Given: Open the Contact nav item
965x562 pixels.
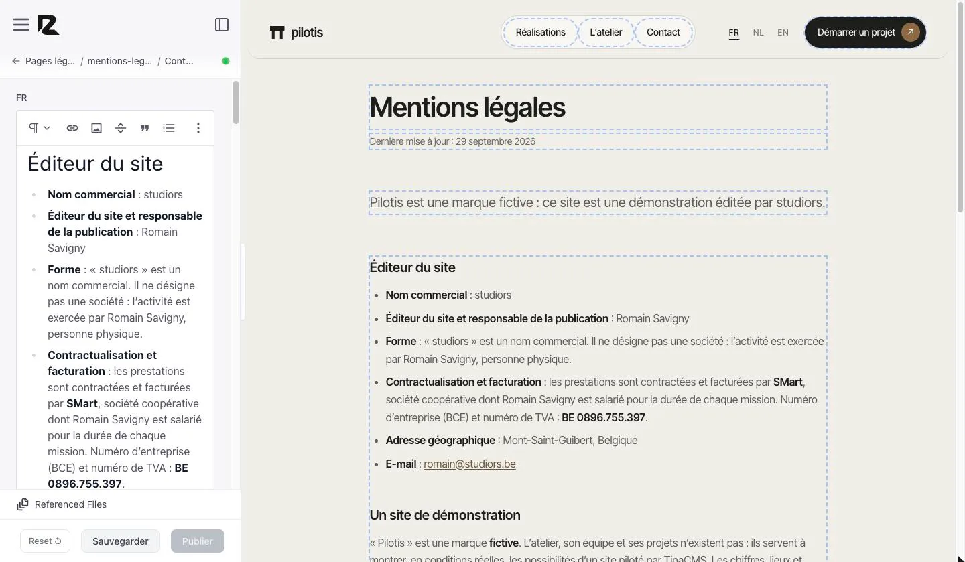Looking at the screenshot, I should pos(663,32).
